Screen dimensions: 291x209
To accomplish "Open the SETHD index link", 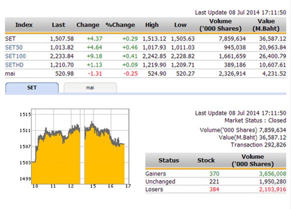I will coord(14,65).
